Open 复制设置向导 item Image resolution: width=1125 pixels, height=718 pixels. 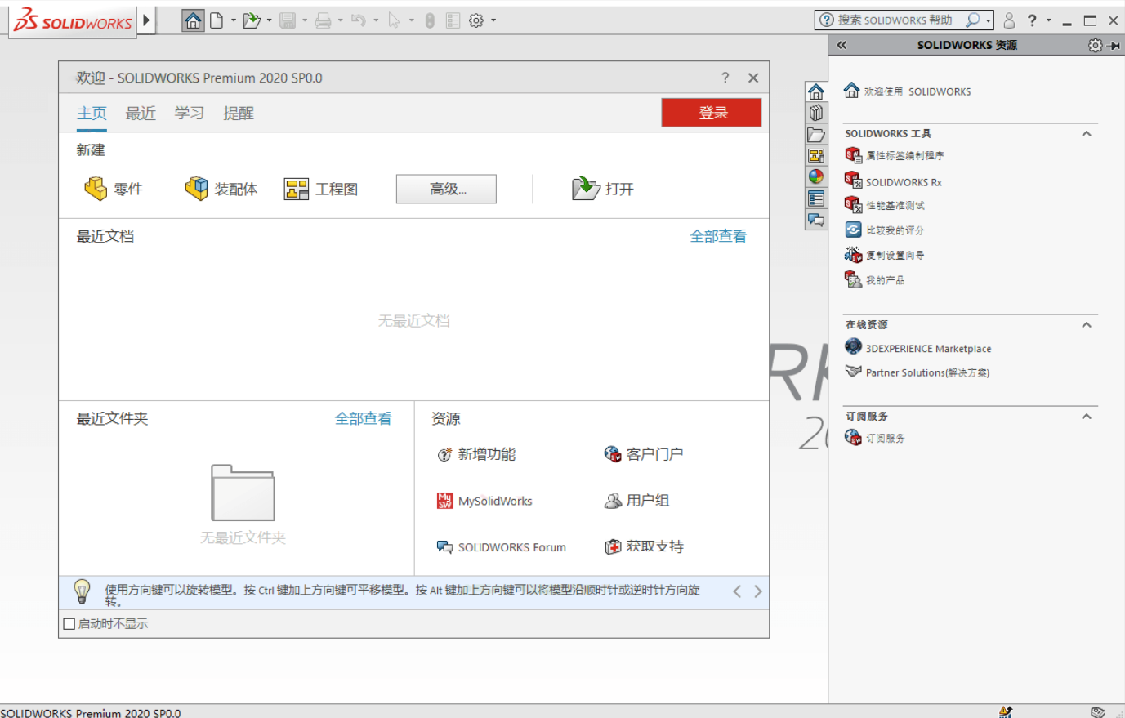tap(885, 255)
